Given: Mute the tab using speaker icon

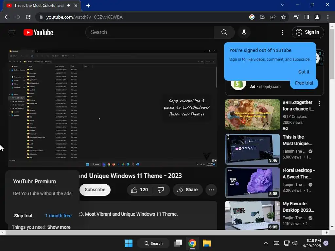Looking at the screenshot, I should pyautogui.click(x=69, y=6).
